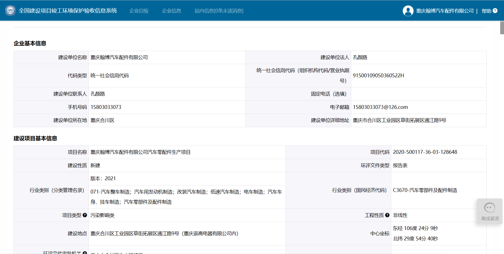Click the 建设单位名称 company name value

[119, 57]
